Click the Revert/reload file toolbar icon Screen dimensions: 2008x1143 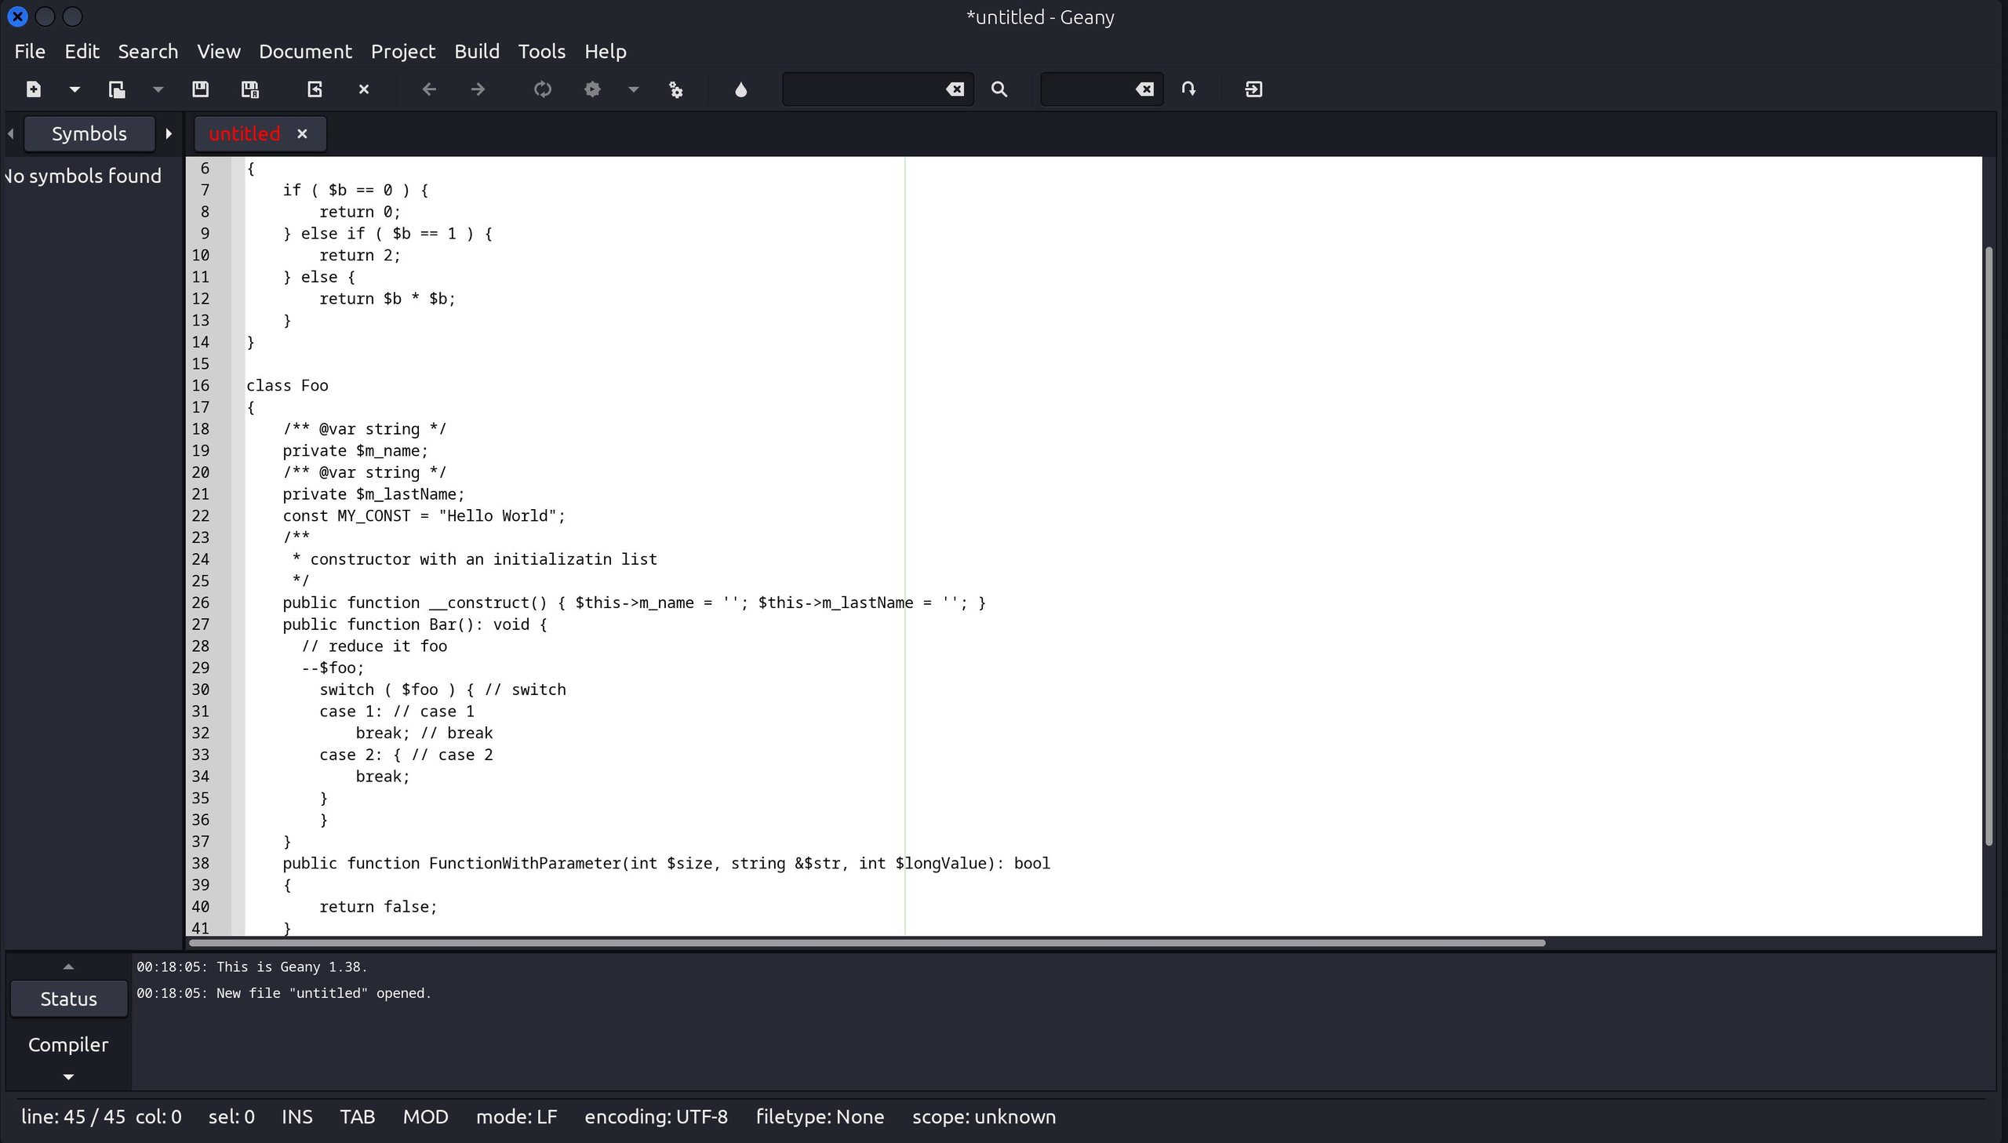tap(315, 89)
